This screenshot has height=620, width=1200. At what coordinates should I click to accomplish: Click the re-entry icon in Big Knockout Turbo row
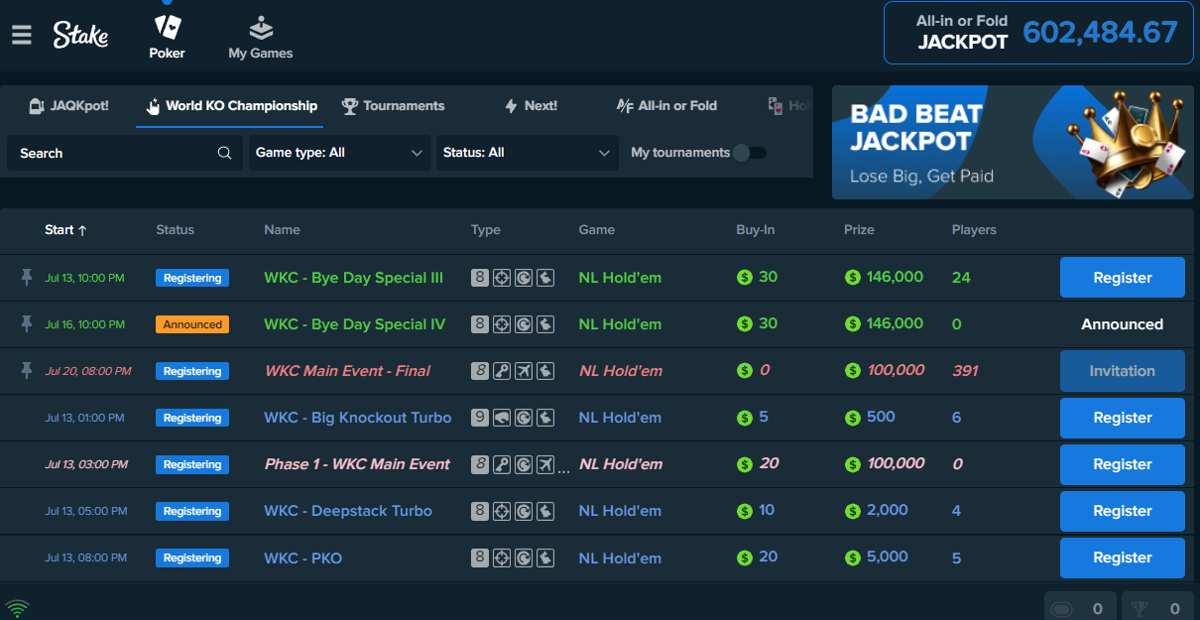click(x=524, y=418)
